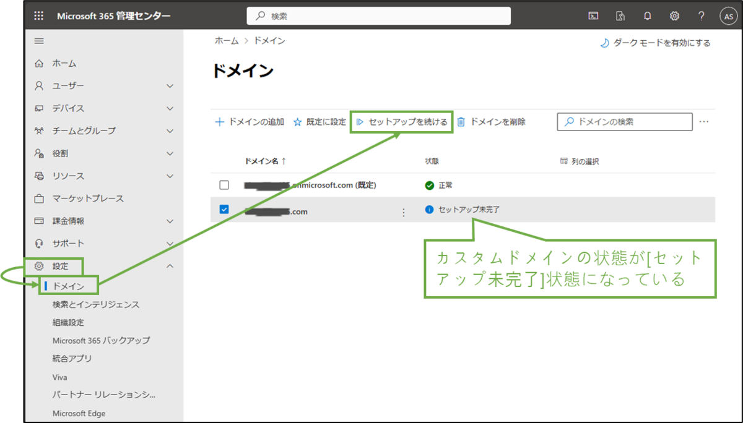Open the app launcher waffle icon
The width and height of the screenshot is (743, 423).
tap(39, 16)
